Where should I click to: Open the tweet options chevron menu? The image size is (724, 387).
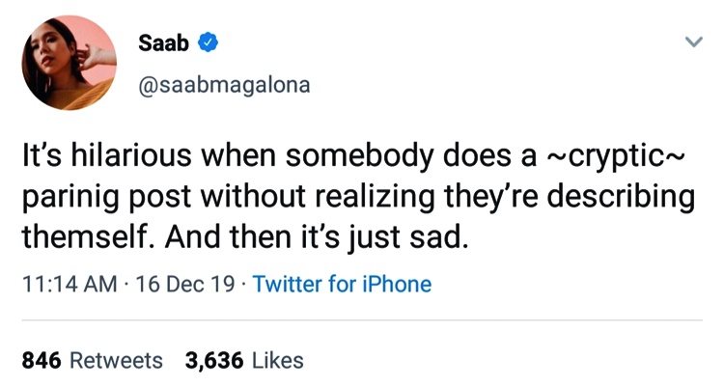click(692, 42)
